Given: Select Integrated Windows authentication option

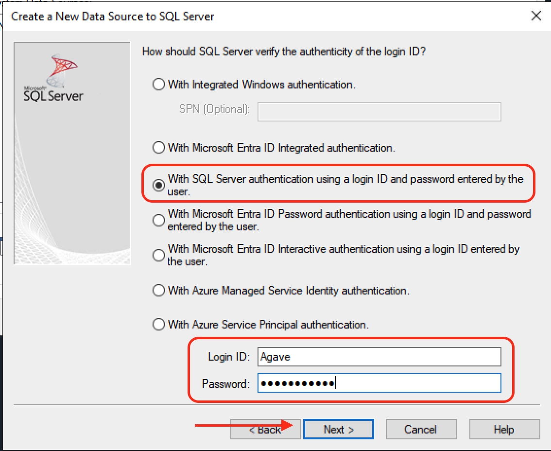Looking at the screenshot, I should tap(159, 85).
